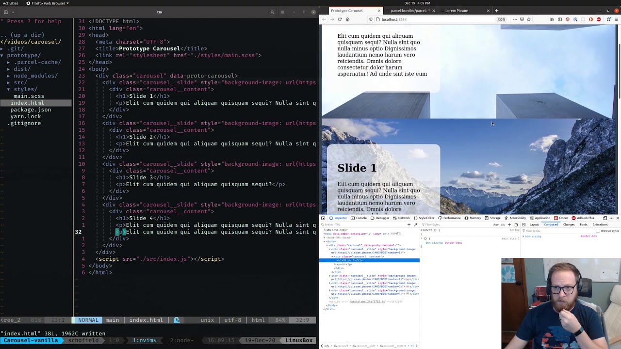This screenshot has width=621, height=349.
Task: Toggle the Firefox sidebar icon
Action: point(560,19)
